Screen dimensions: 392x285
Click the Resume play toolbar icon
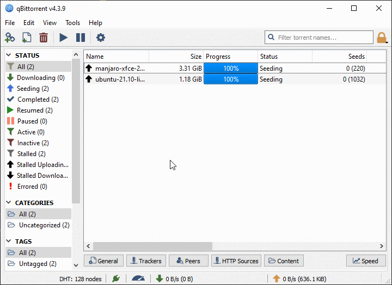pos(64,38)
